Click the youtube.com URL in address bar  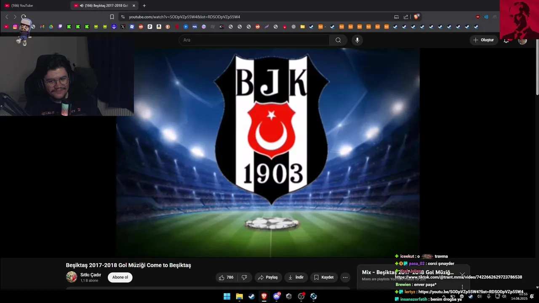(x=184, y=17)
